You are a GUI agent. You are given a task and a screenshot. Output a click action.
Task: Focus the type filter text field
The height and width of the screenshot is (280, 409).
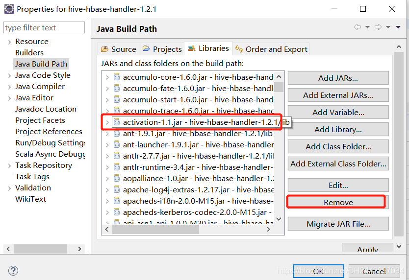(44, 27)
